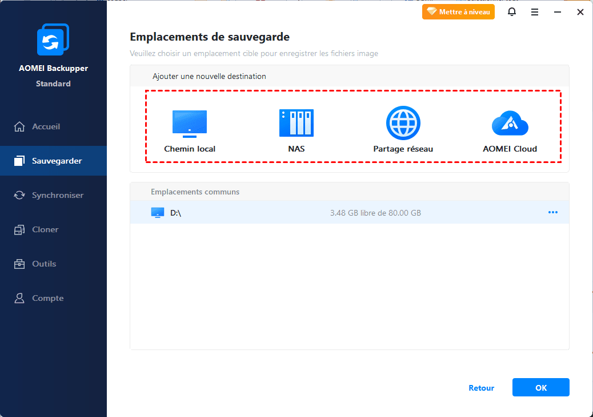Open the hamburger menu icon
The width and height of the screenshot is (593, 417).
tap(534, 12)
